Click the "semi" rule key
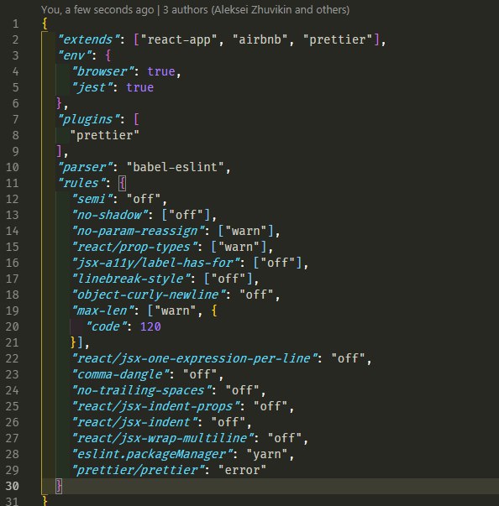Screen dimensions: 499x506 point(92,199)
